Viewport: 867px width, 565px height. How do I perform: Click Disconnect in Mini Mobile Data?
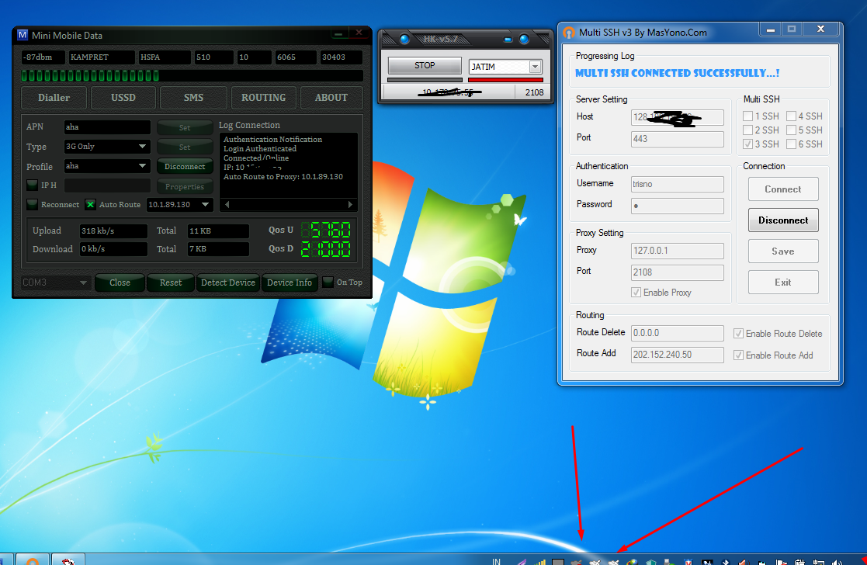point(185,166)
